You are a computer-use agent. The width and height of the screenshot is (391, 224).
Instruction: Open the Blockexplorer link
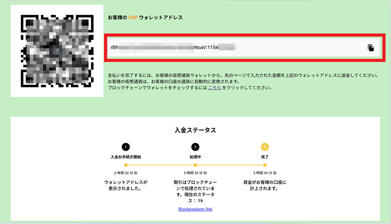click(195, 209)
